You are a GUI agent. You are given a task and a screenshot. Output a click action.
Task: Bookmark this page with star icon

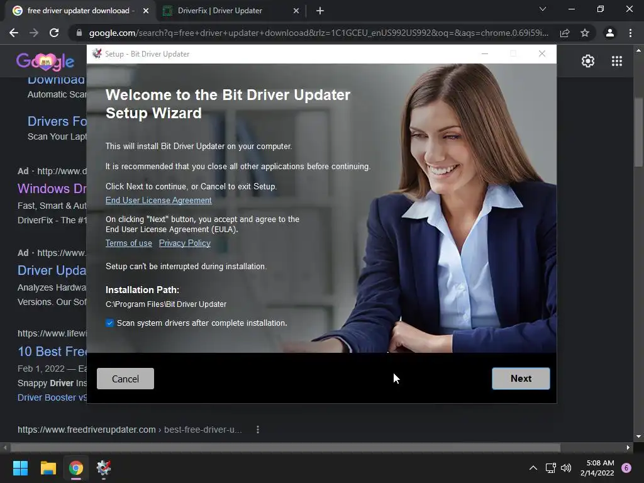[585, 33]
